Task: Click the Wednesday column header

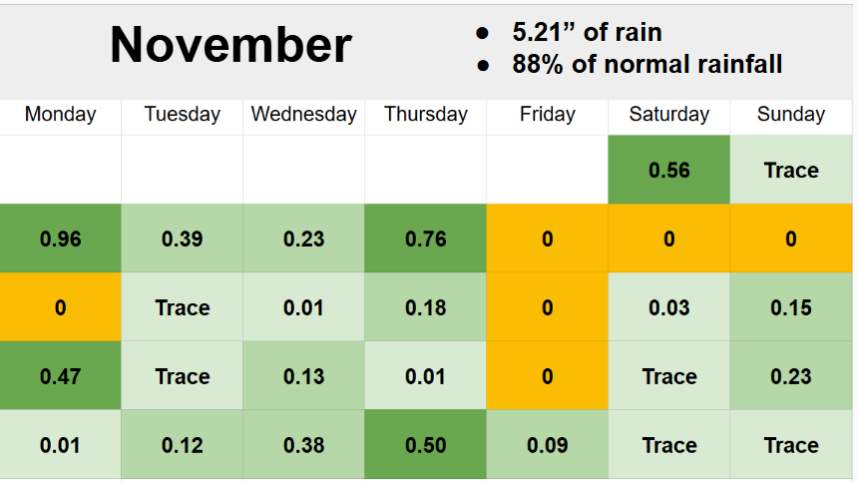Action: tap(303, 114)
